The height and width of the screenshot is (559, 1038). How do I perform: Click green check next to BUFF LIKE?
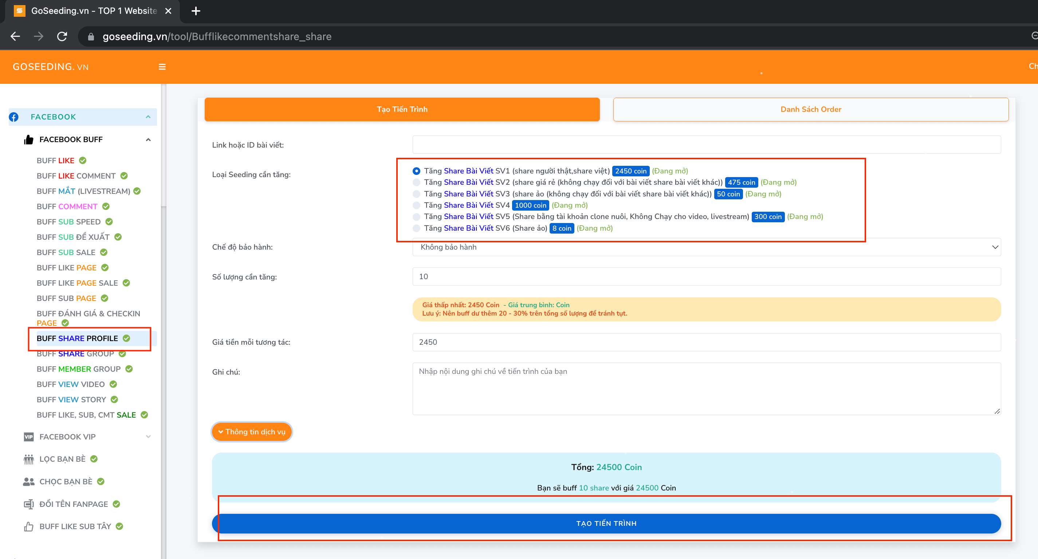click(83, 160)
